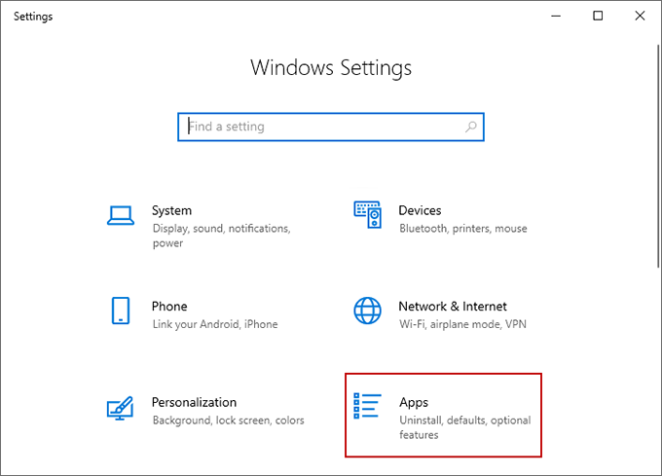Open the System laptop icon
The width and height of the screenshot is (662, 476).
[x=121, y=216]
